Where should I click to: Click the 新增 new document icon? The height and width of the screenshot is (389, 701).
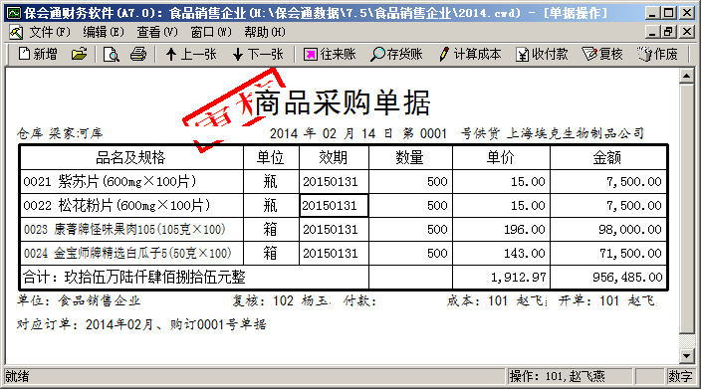coord(38,54)
